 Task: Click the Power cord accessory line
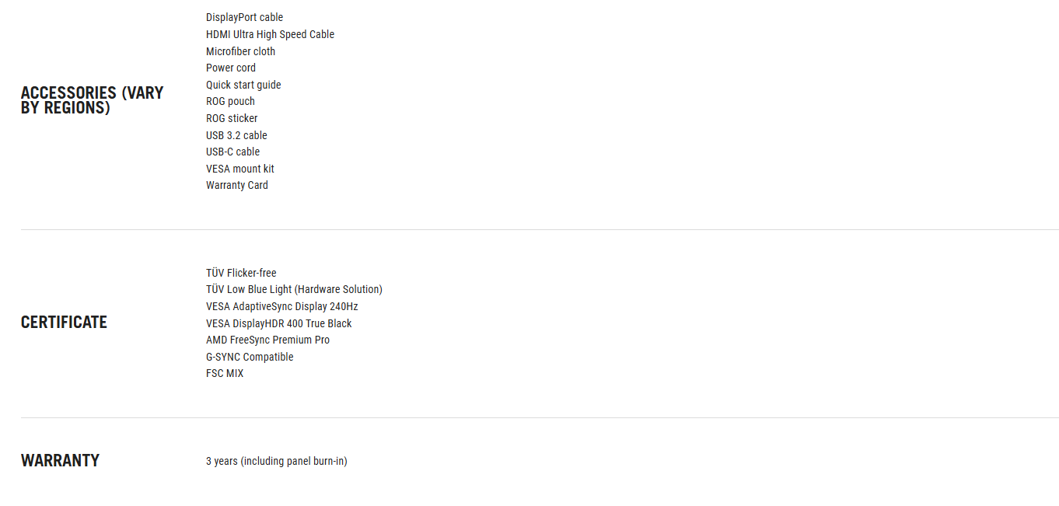[x=230, y=68]
